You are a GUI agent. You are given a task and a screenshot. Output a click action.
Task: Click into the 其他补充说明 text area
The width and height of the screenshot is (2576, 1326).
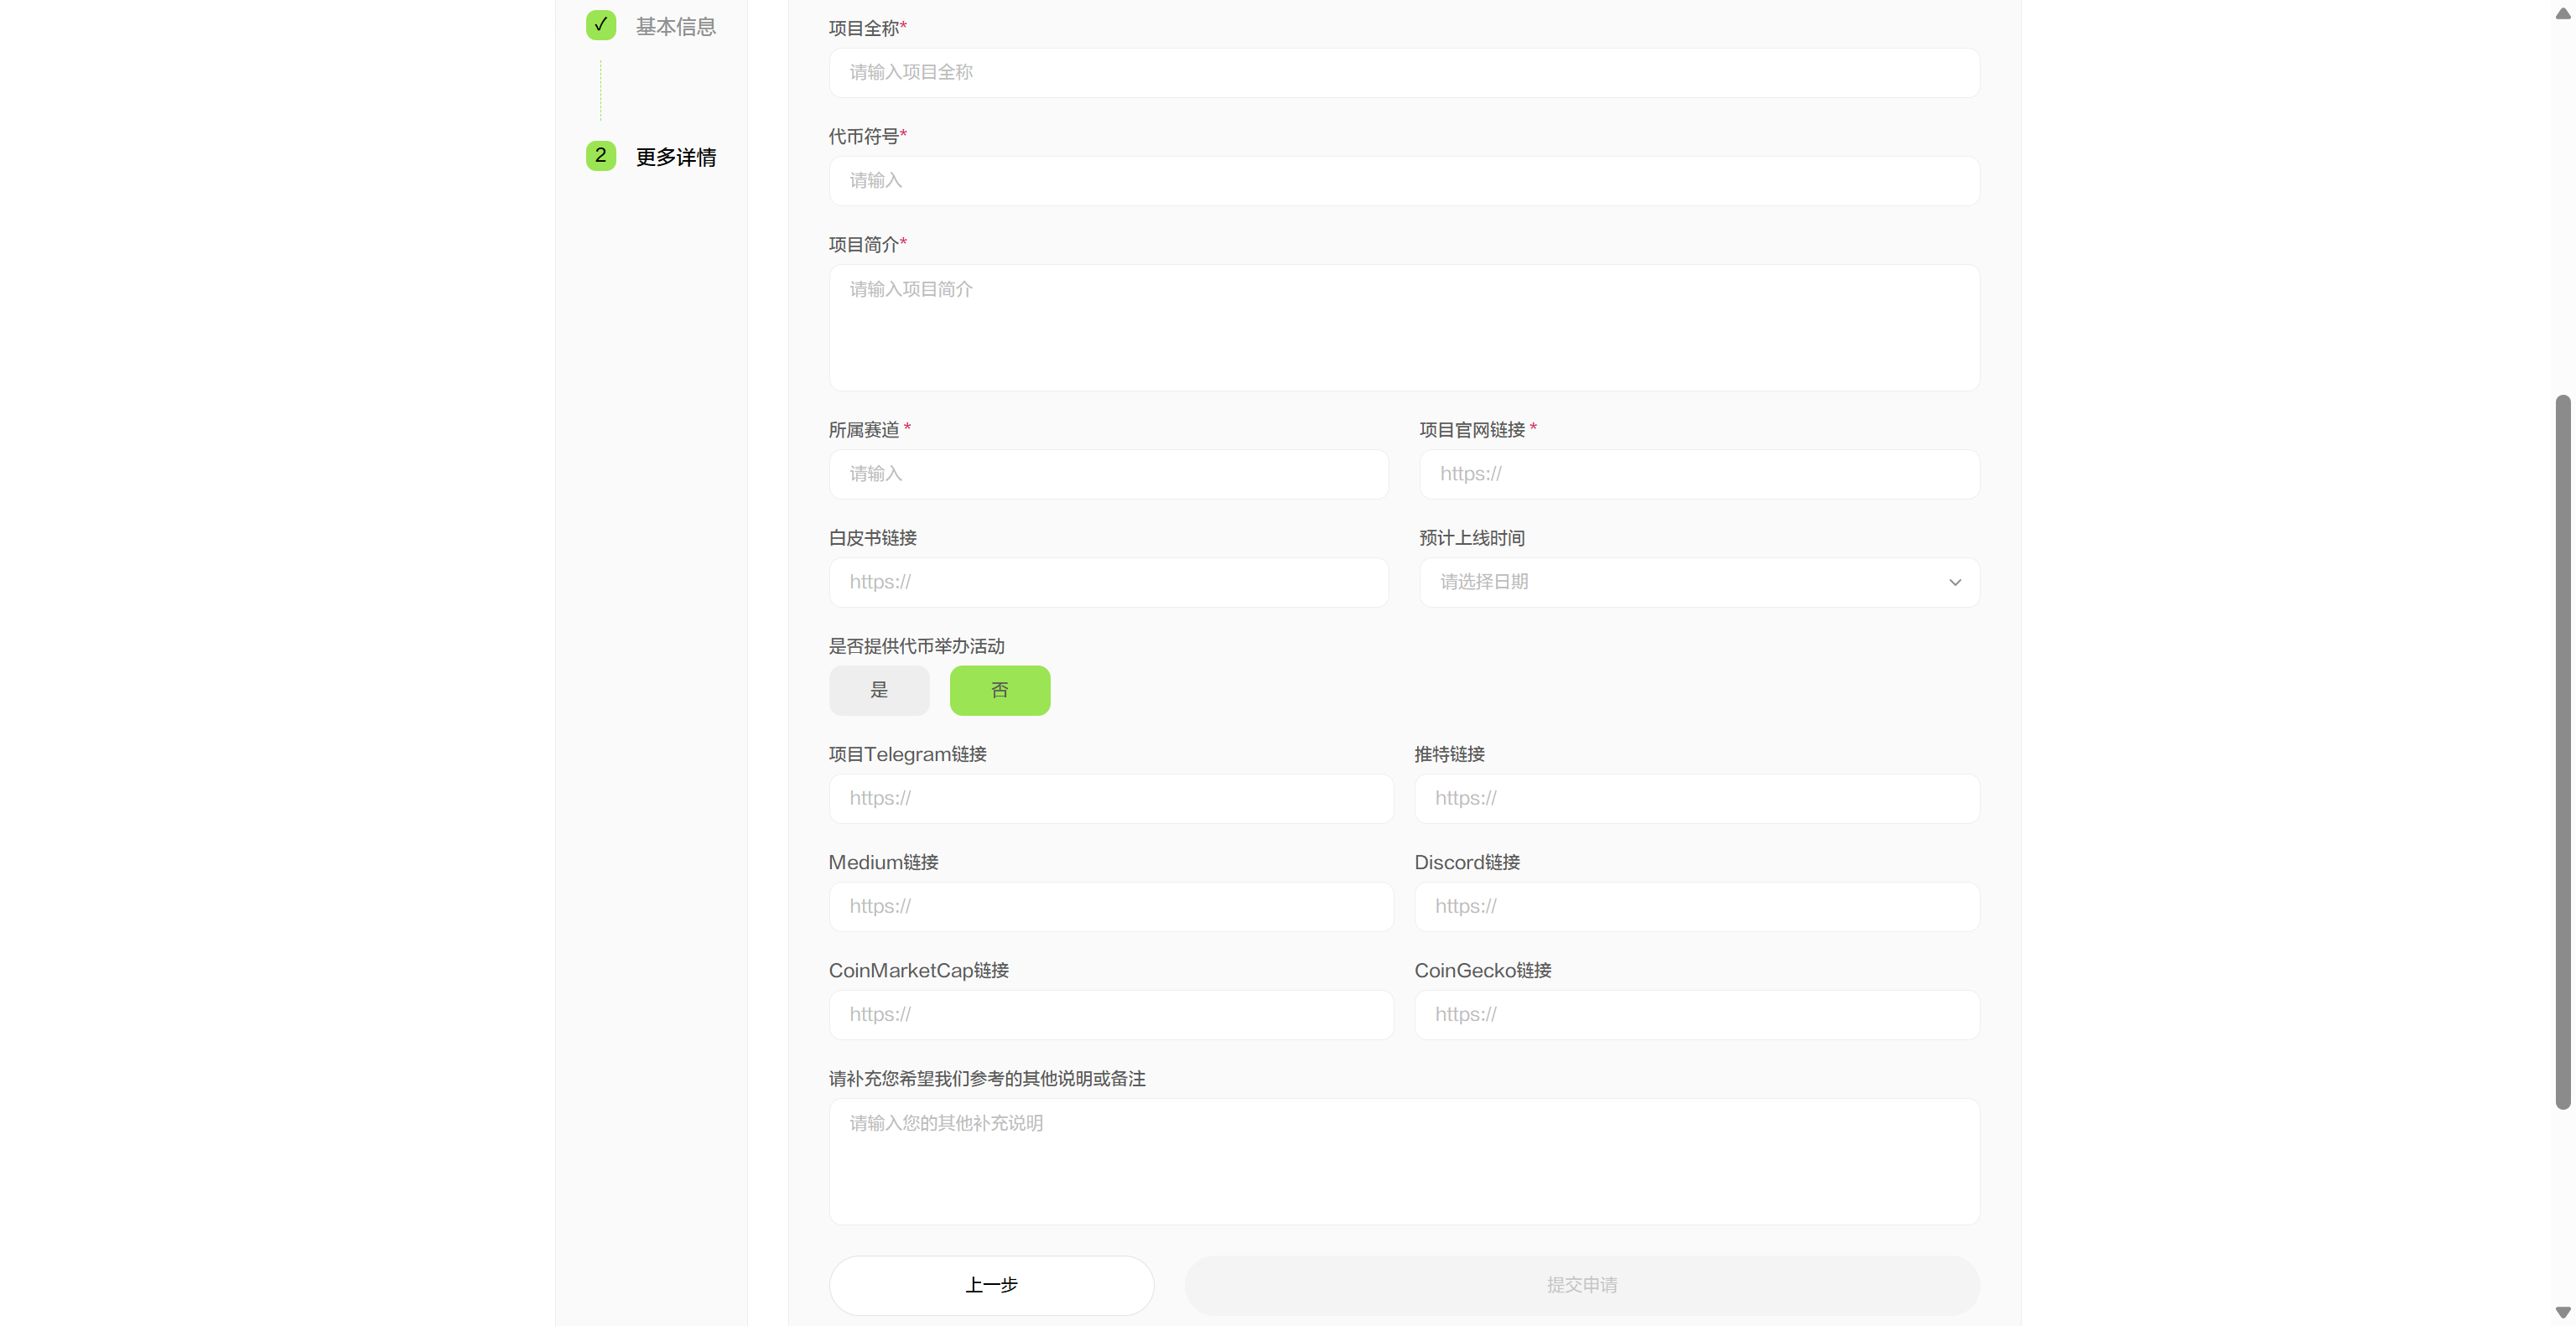[1404, 1162]
